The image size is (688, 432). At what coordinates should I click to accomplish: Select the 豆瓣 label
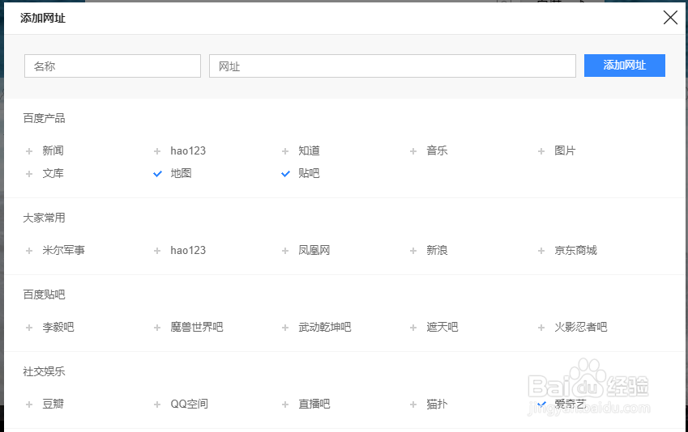click(x=53, y=404)
